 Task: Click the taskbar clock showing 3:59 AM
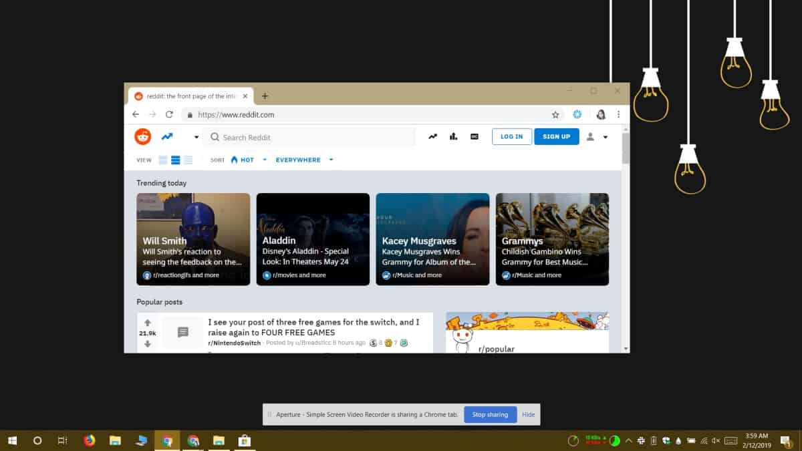pyautogui.click(x=757, y=440)
